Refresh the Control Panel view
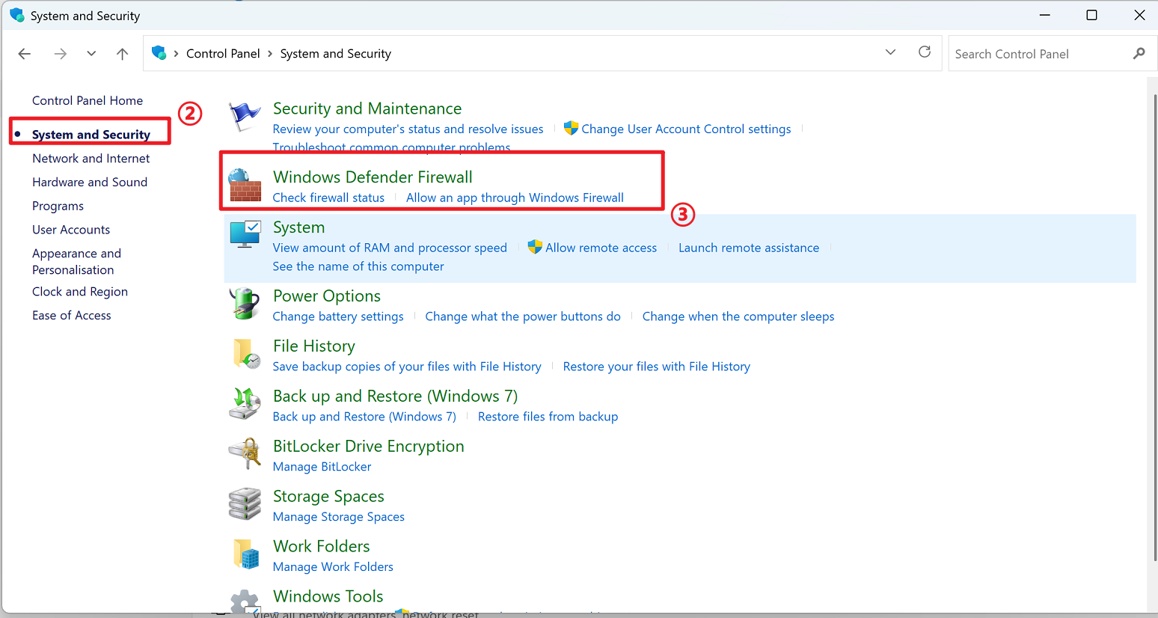 [x=925, y=52]
